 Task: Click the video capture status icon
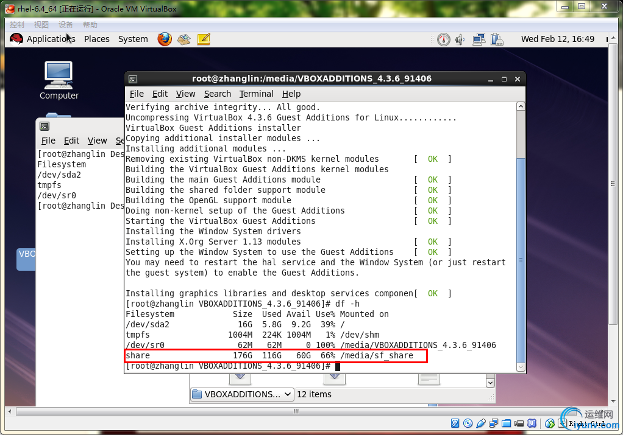[x=519, y=423]
